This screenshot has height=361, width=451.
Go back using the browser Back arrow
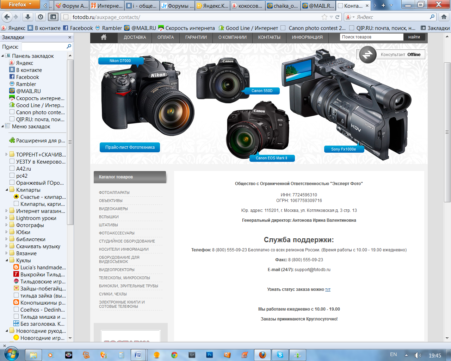point(7,17)
